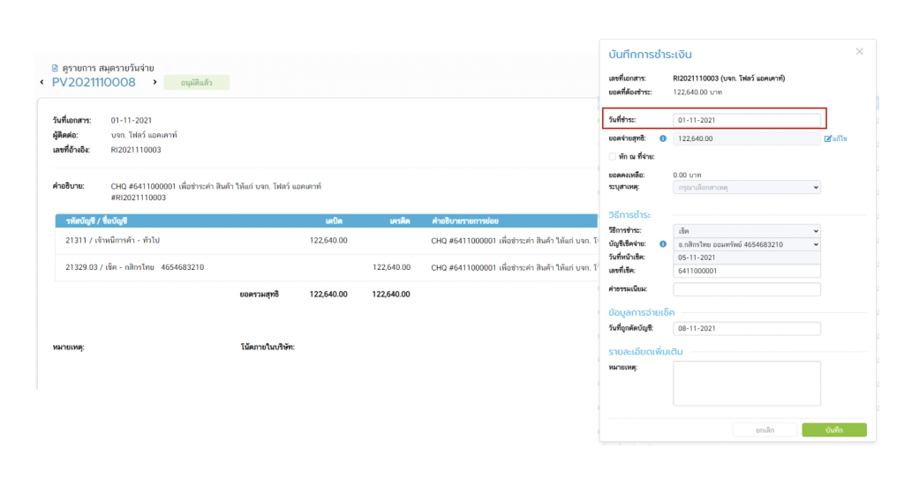This screenshot has width=904, height=478.
Task: Open the ระบุสาเหตุ reason dropdown
Action: point(746,187)
